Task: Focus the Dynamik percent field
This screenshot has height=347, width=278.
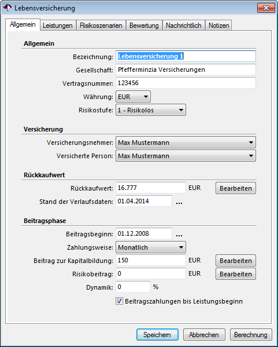Action: click(x=133, y=287)
